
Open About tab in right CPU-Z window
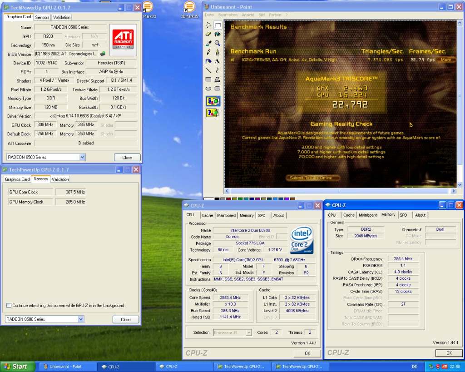point(420,215)
